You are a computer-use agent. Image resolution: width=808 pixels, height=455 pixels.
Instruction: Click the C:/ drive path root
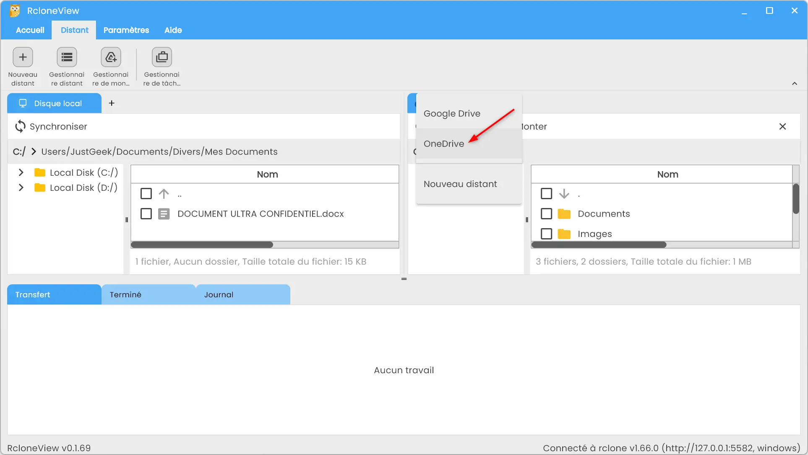[x=19, y=151]
